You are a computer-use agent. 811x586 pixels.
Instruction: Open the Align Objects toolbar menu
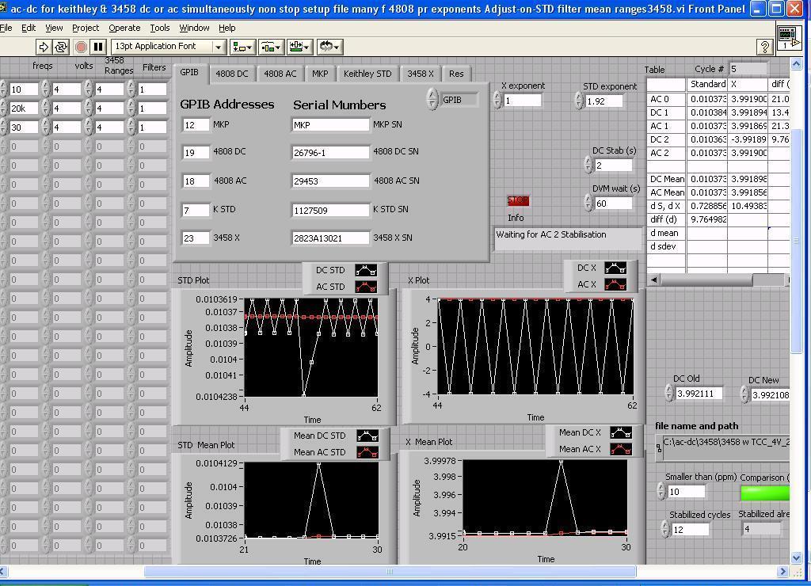tap(242, 47)
